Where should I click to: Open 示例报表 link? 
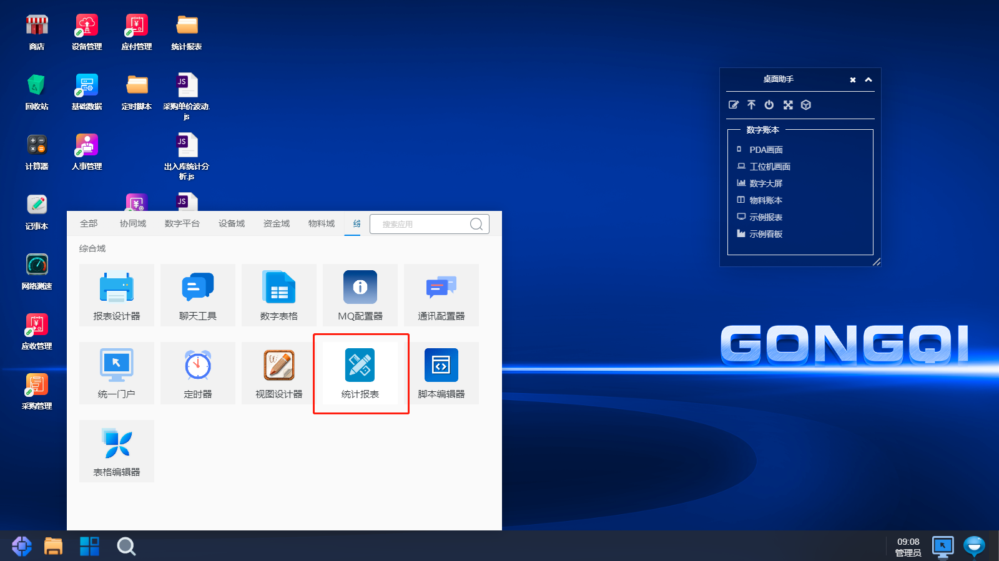(x=766, y=217)
